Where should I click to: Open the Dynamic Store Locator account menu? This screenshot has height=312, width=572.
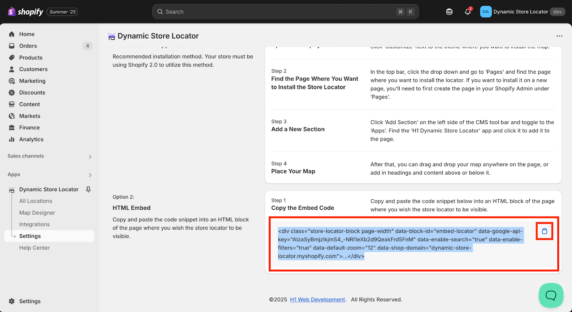(522, 12)
